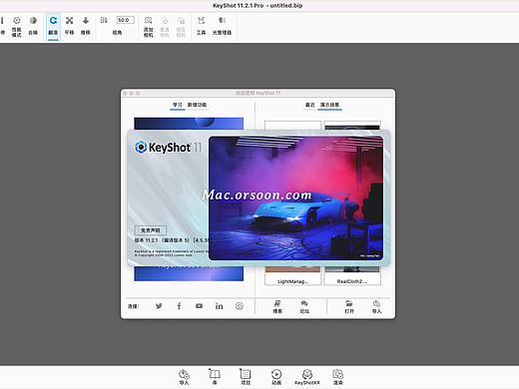Image resolution: width=519 pixels, height=389 pixels.
Task: Click Import (导入) in the welcome window
Action: coord(376,307)
